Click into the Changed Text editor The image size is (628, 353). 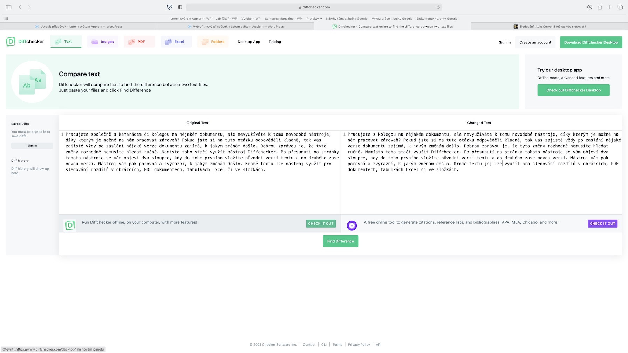[482, 172]
